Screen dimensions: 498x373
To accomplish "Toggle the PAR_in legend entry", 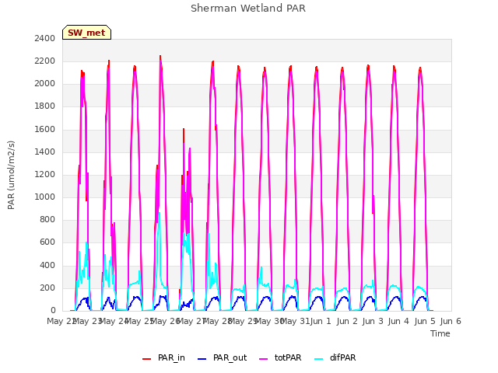I will [x=163, y=357].
